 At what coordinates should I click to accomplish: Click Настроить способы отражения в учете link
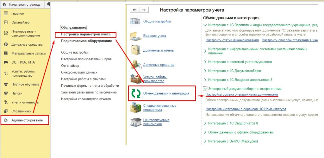(290, 40)
